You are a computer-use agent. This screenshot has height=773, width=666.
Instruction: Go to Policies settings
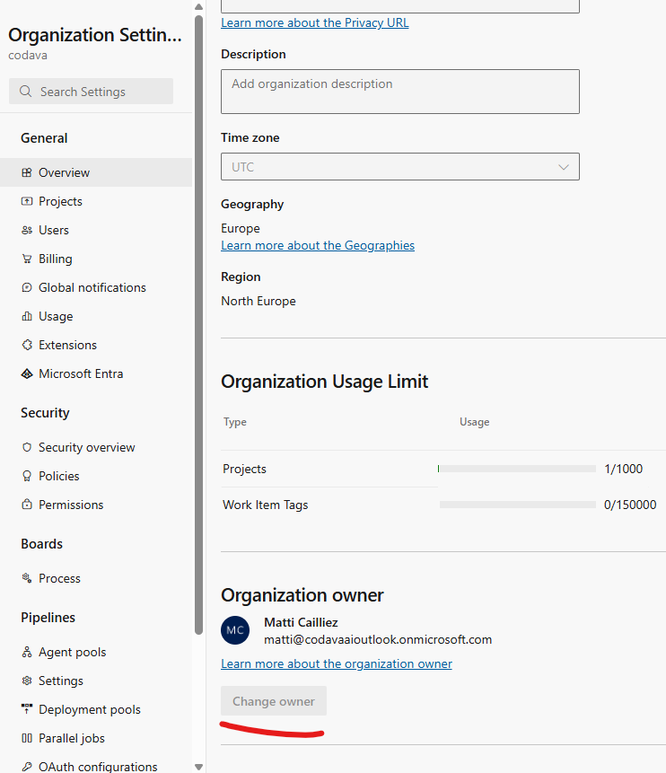tap(96, 476)
